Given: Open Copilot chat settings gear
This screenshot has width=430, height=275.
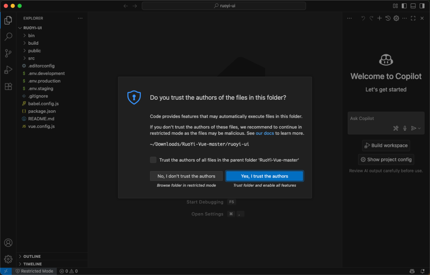Looking at the screenshot, I should tap(396, 18).
